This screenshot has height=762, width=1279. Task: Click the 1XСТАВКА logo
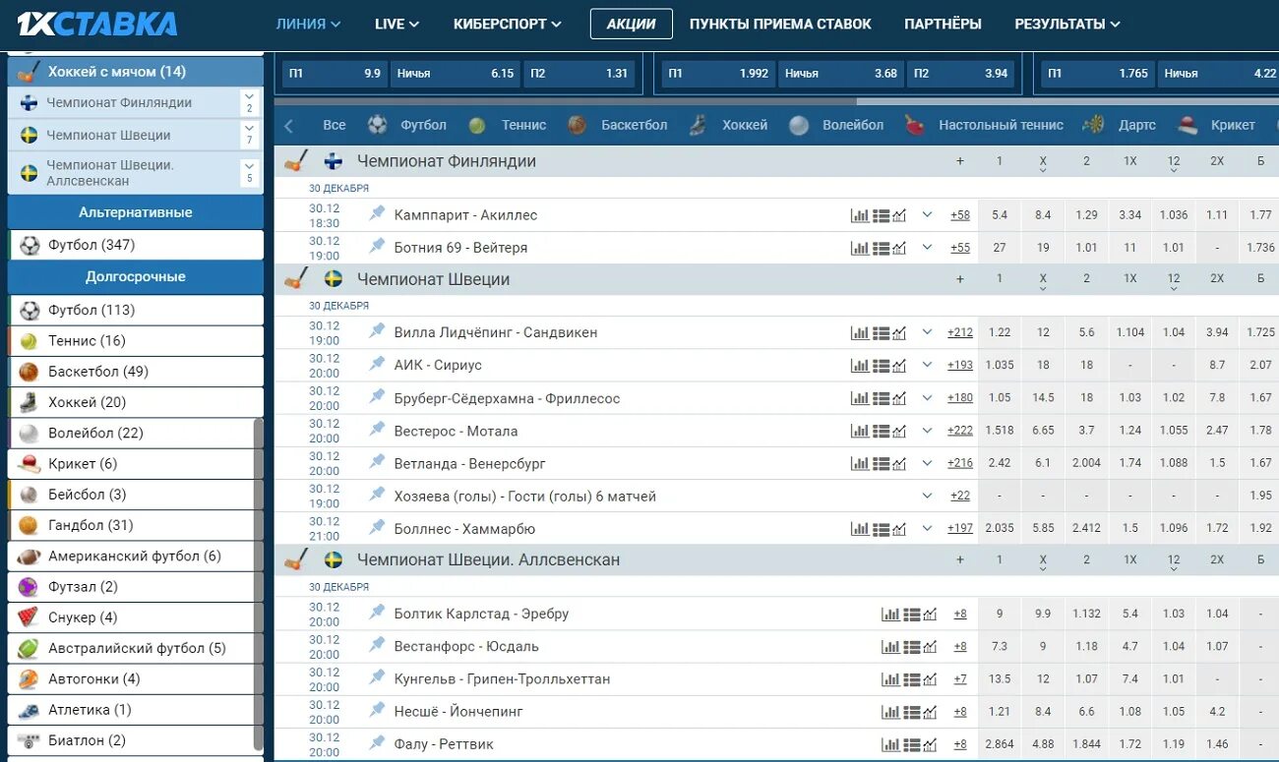(x=97, y=24)
